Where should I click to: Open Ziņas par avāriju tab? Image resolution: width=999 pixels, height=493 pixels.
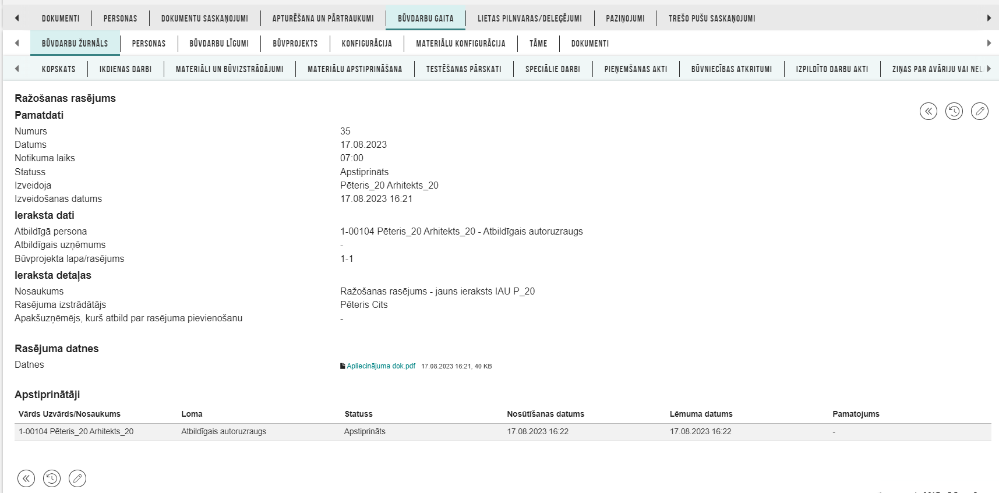(x=937, y=69)
